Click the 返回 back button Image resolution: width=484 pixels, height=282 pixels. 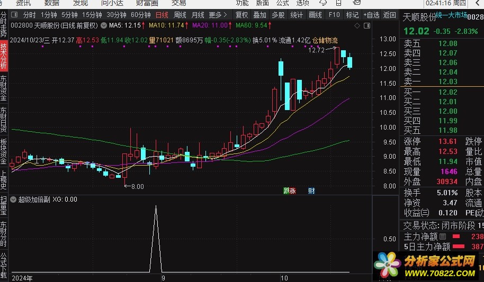coord(390,15)
